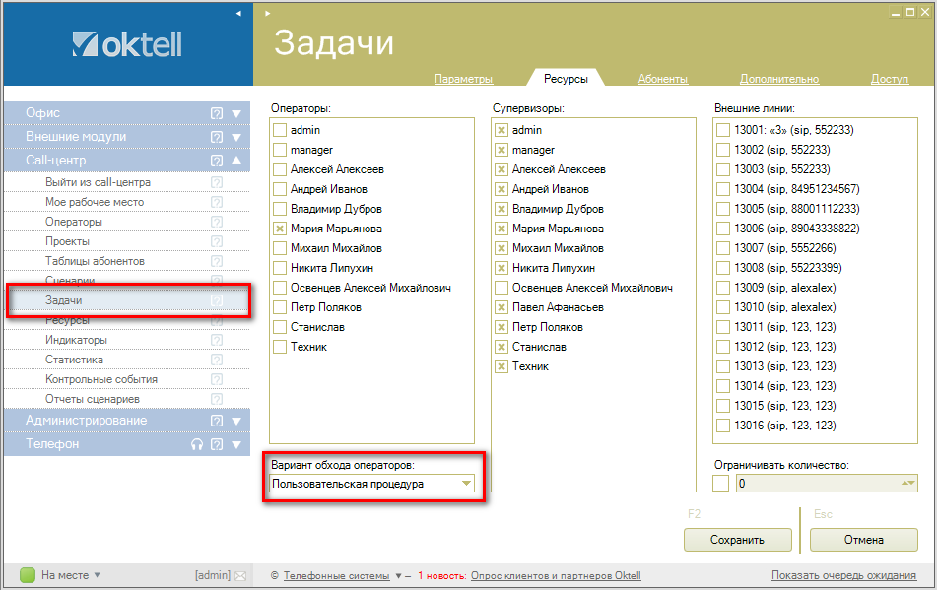Click the help icon next to Офис

[217, 113]
